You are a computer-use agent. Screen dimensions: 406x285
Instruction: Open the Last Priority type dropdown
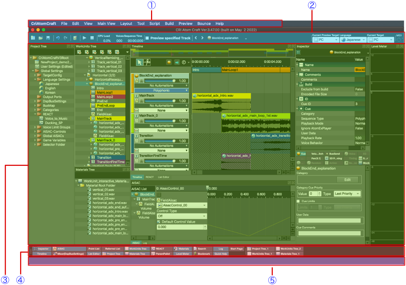click(347, 194)
